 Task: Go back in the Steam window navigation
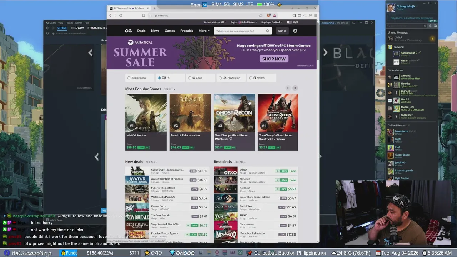pyautogui.click(x=47, y=28)
